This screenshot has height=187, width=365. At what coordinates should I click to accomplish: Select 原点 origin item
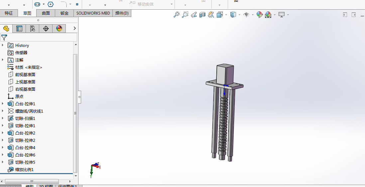[19, 96]
